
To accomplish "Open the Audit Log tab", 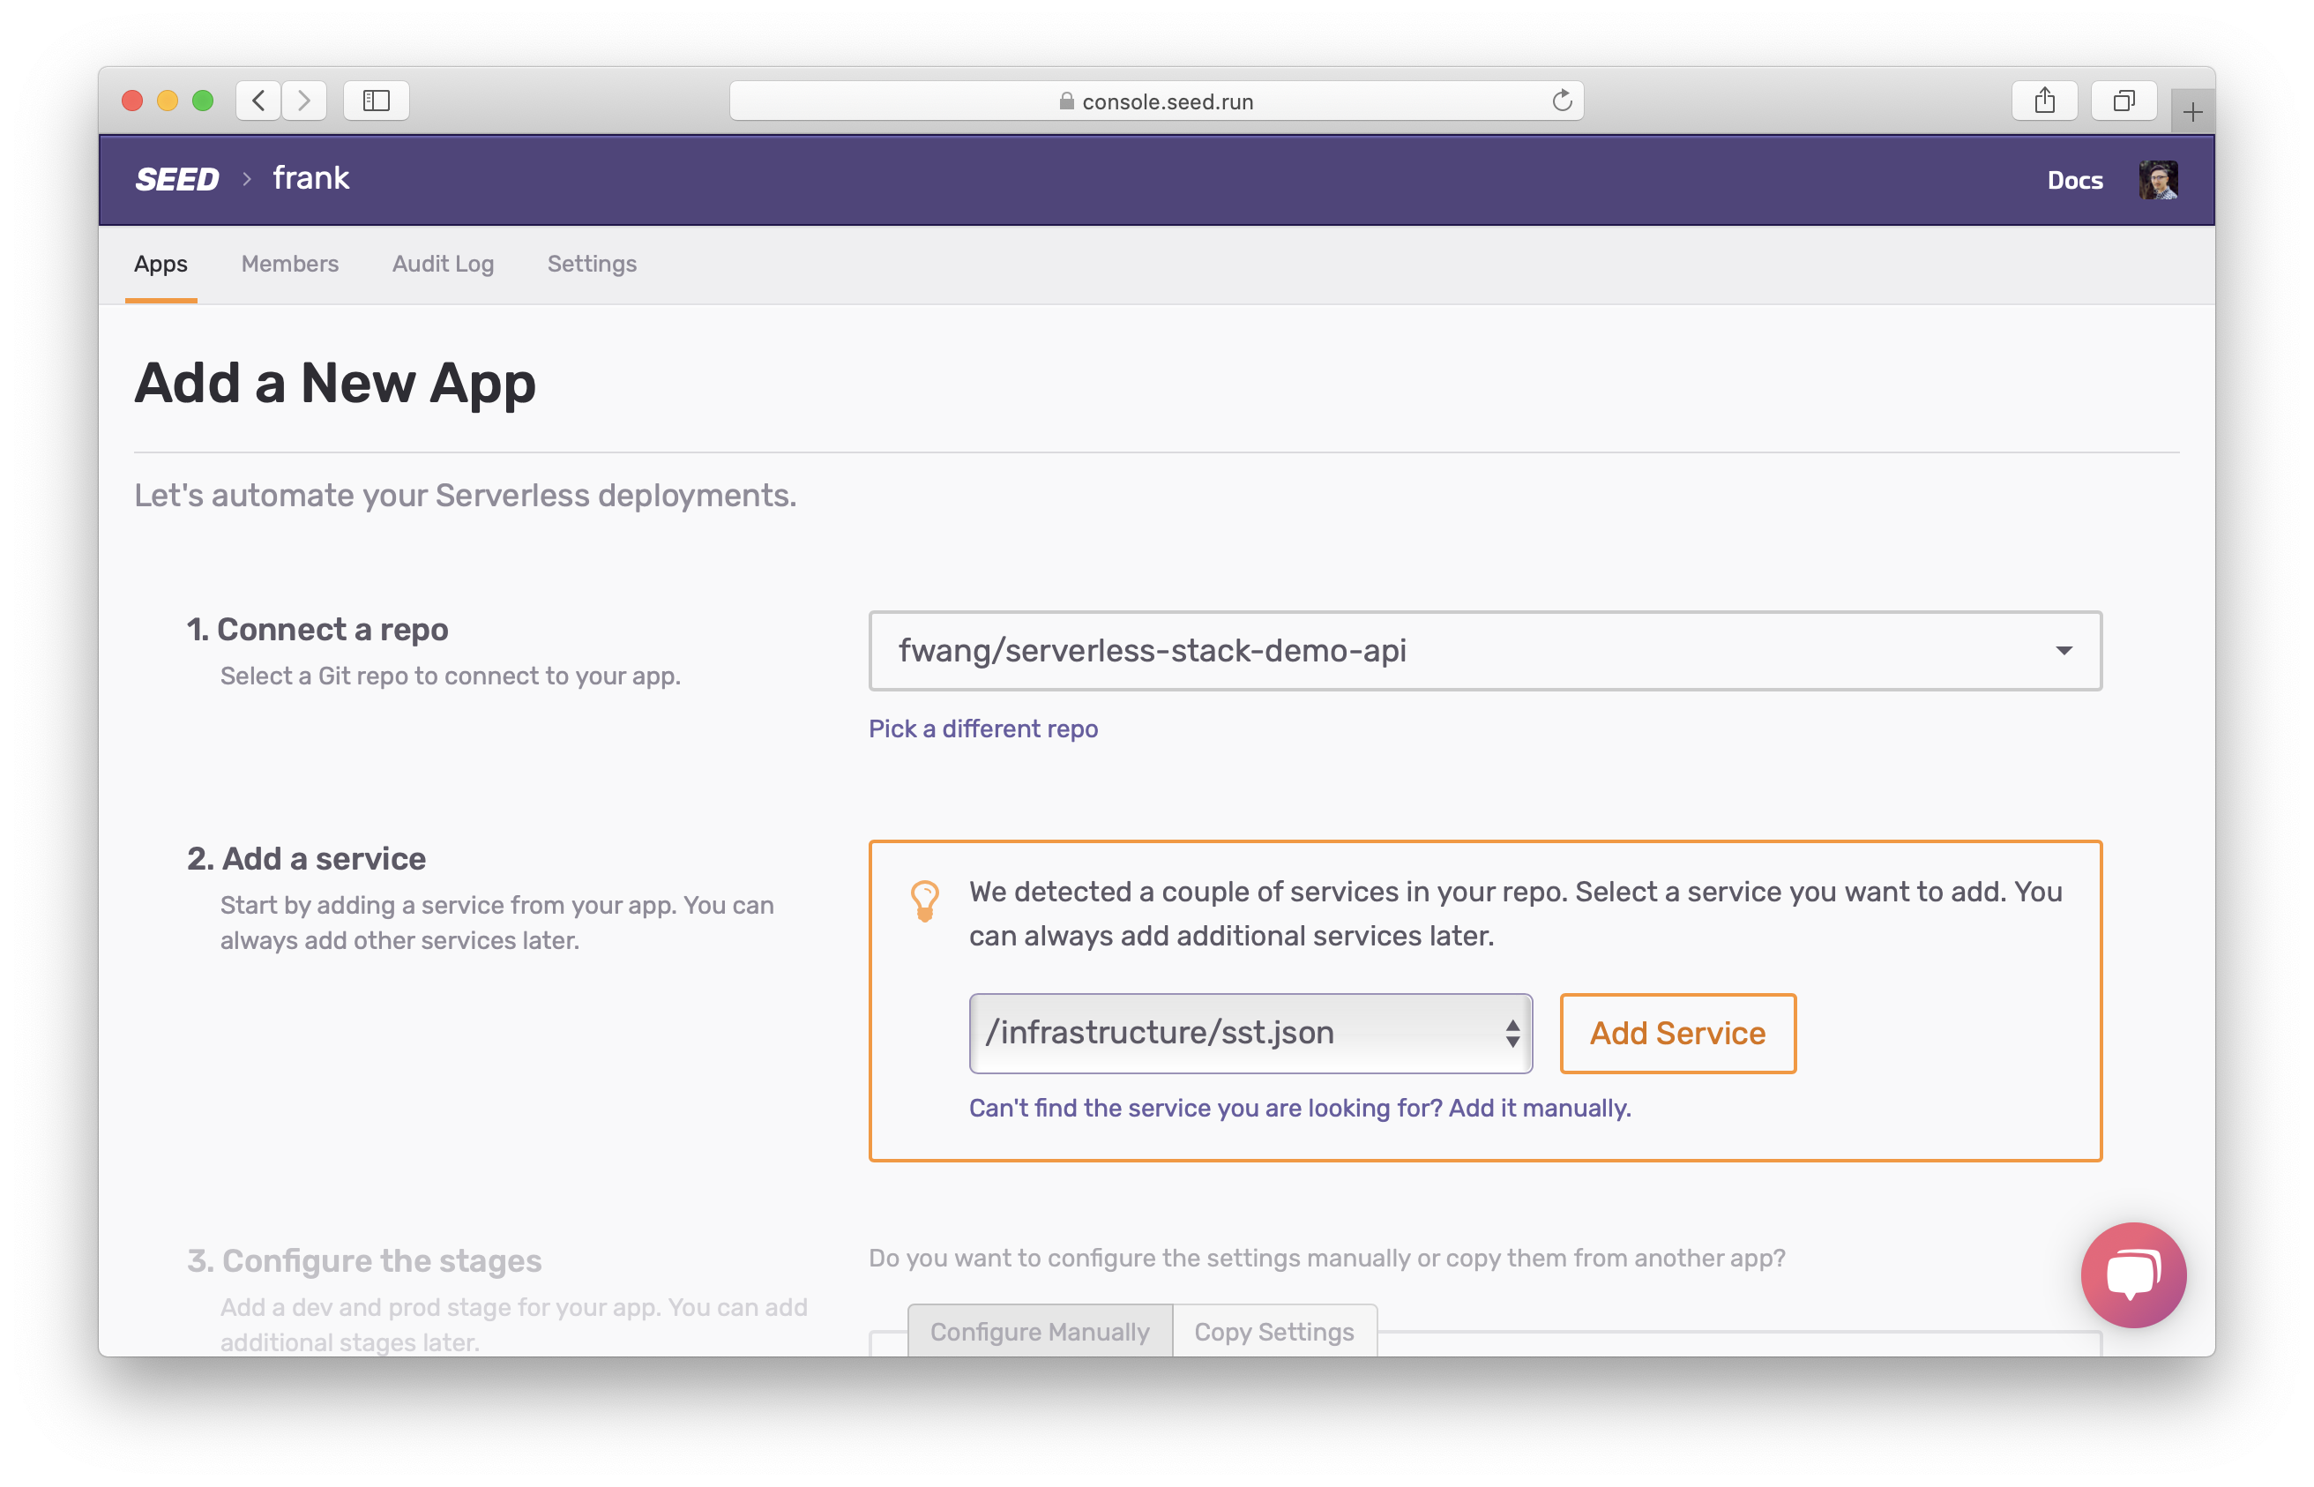I will coord(442,264).
